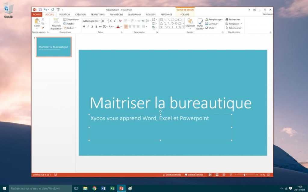Justify text in paragraph group

tap(138, 26)
